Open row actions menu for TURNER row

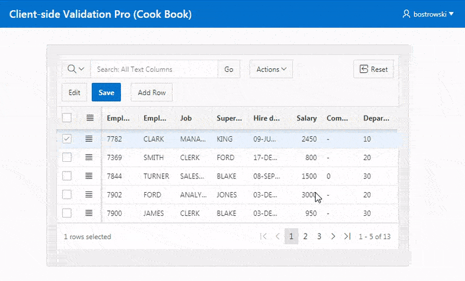point(90,176)
